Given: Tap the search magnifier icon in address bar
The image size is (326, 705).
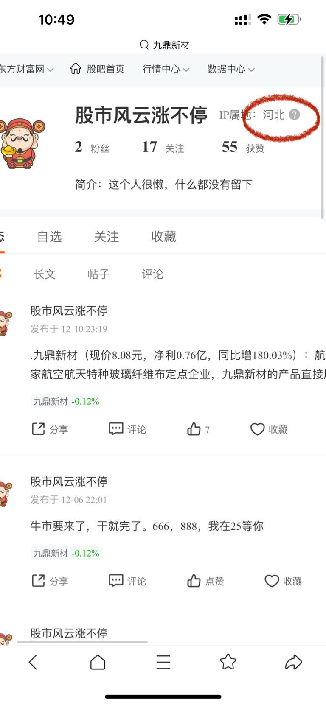Looking at the screenshot, I should 144,45.
